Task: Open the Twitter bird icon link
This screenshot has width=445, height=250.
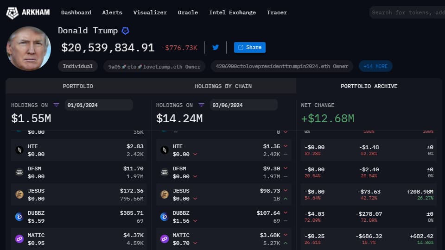Action: pyautogui.click(x=216, y=47)
